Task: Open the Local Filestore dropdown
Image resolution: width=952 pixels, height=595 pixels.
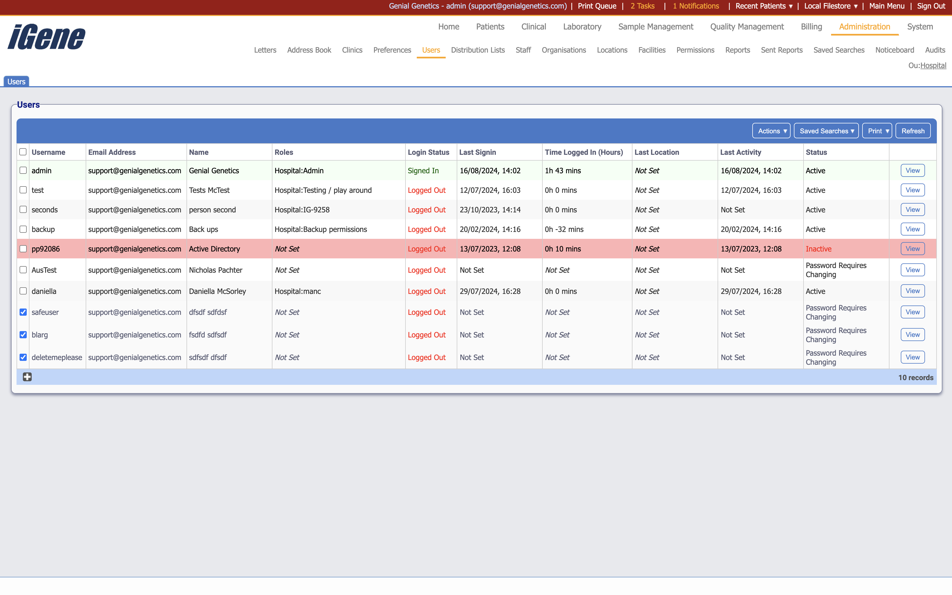Action: [831, 6]
